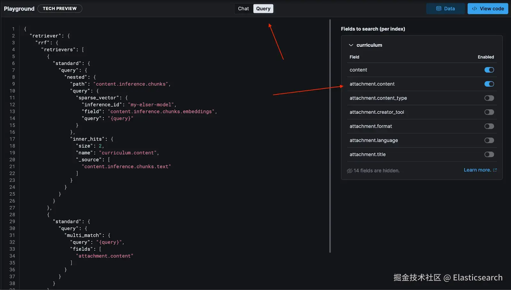Enable the attachment.language field toggle

(489, 140)
